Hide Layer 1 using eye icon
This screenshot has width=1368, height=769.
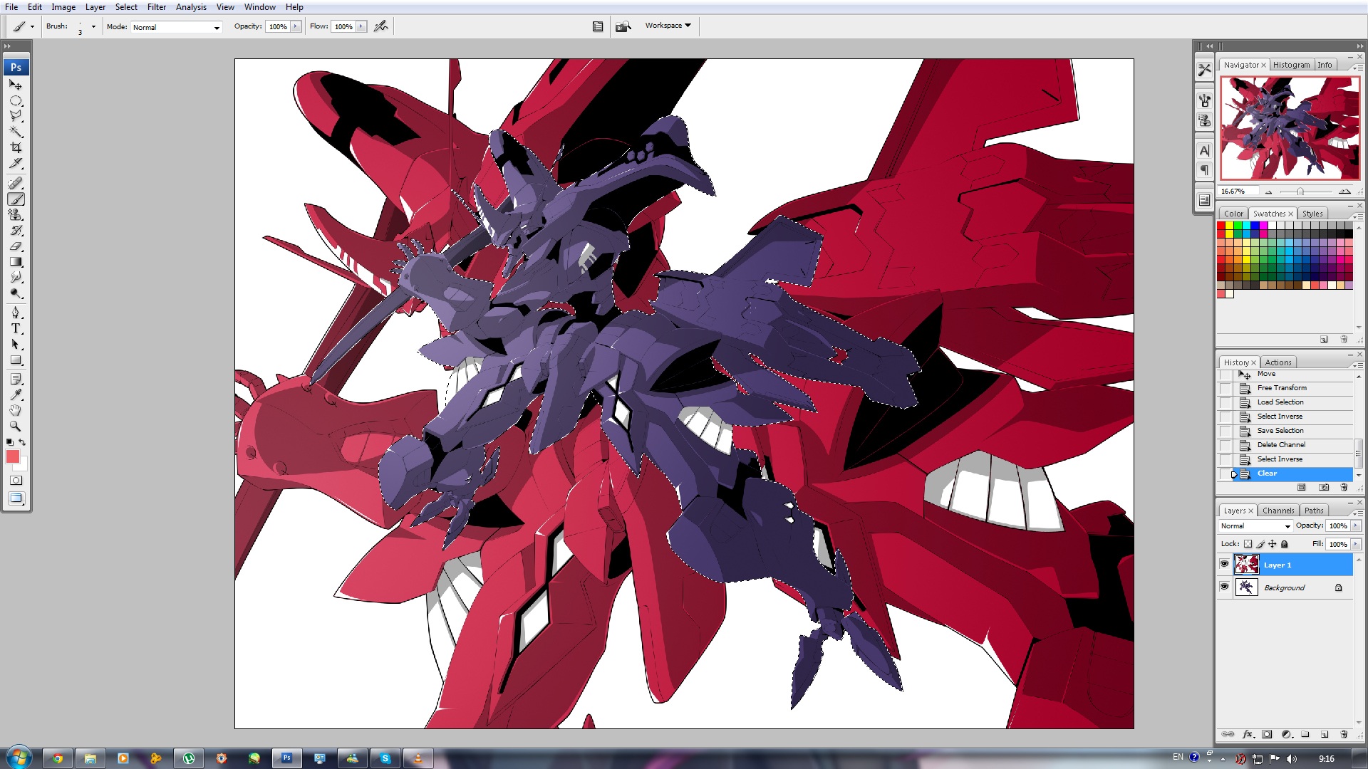(x=1224, y=565)
